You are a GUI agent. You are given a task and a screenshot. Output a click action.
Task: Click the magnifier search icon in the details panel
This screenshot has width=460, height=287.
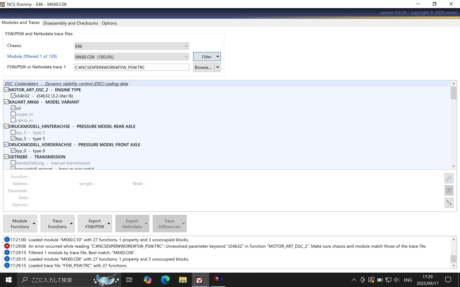(x=449, y=178)
